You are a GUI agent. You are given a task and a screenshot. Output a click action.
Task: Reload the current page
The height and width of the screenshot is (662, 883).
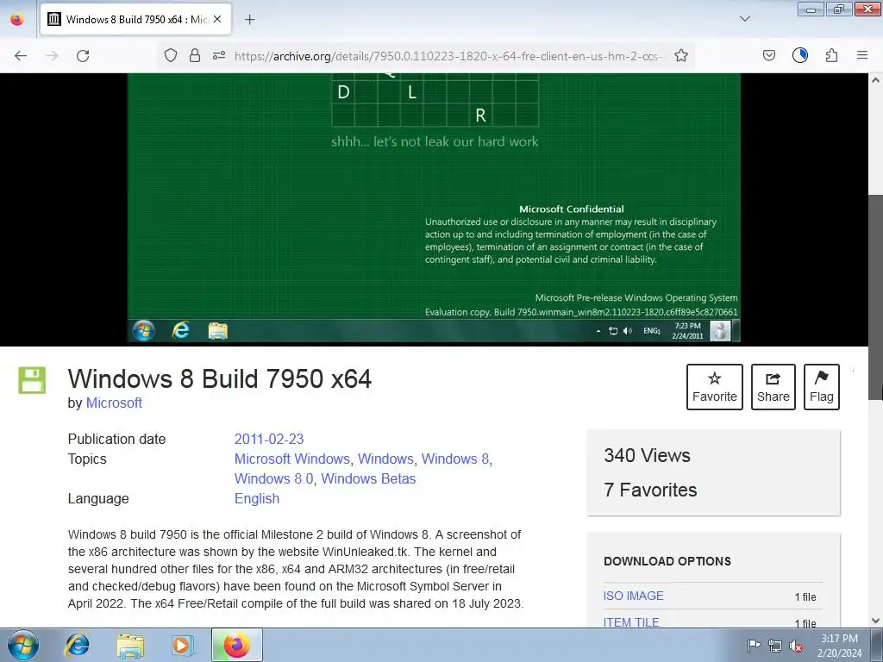coord(83,56)
